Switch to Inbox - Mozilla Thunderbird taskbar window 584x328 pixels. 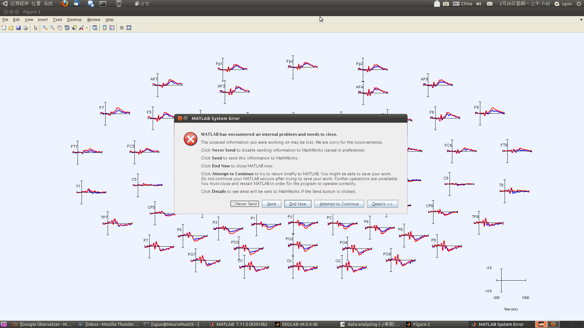(109, 324)
